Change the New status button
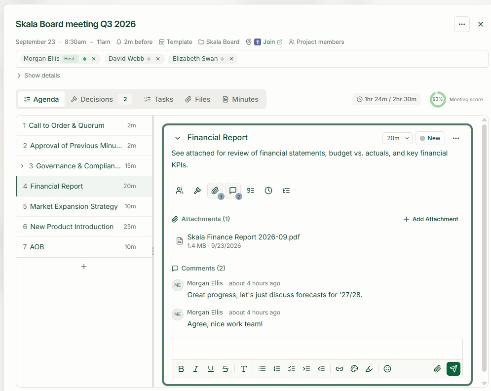Image resolution: width=491 pixels, height=391 pixels. click(x=430, y=138)
